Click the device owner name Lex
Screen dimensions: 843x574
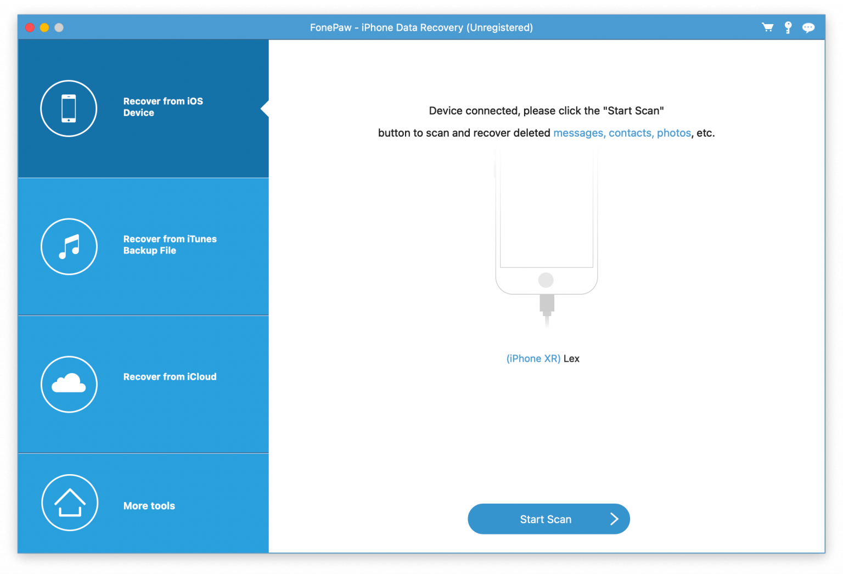[x=572, y=358]
